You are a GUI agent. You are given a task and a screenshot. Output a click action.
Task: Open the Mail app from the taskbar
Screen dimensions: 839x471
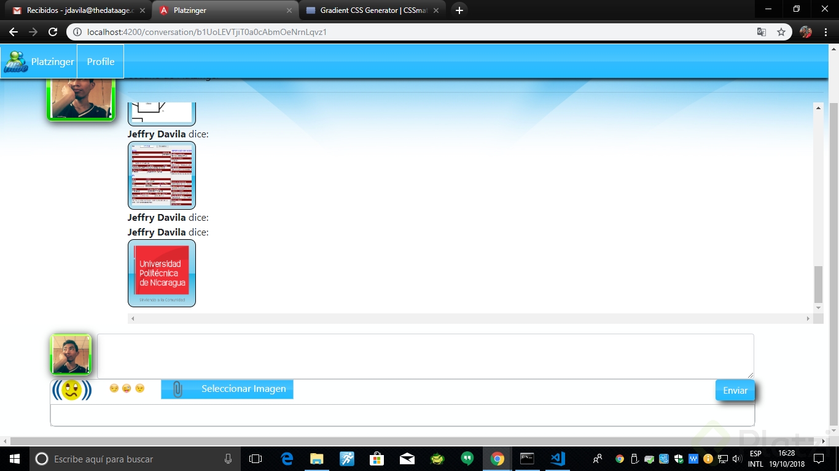pos(407,459)
